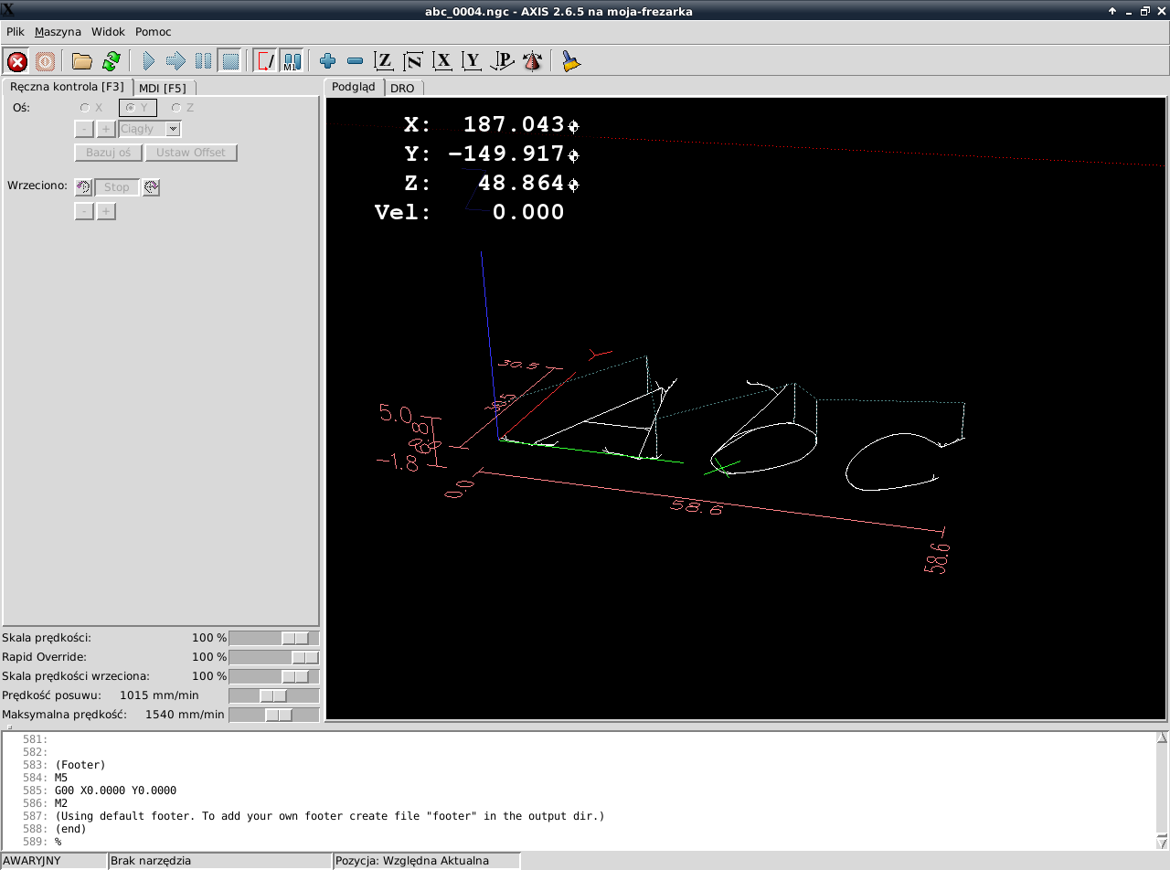The width and height of the screenshot is (1170, 870).
Task: Select the X axis radio button
Action: (86, 108)
